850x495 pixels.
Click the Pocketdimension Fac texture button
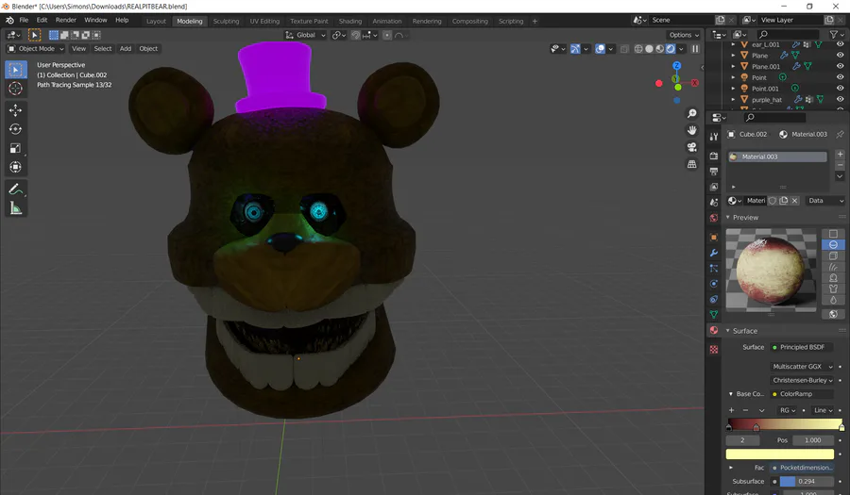click(802, 468)
